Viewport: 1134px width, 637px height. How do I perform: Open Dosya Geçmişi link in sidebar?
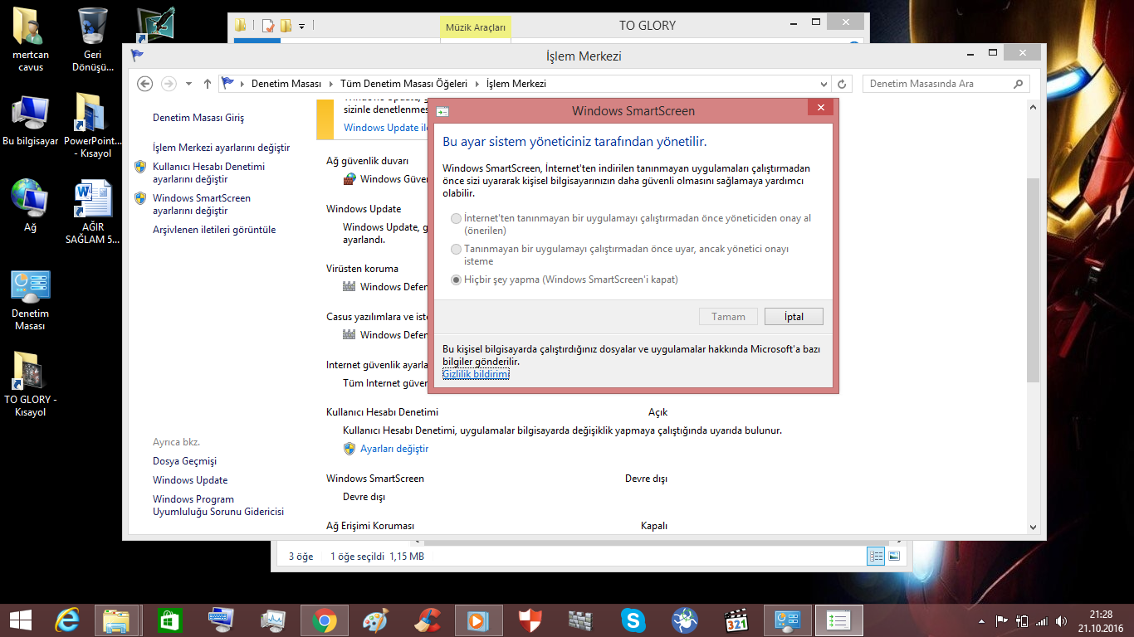tap(184, 461)
